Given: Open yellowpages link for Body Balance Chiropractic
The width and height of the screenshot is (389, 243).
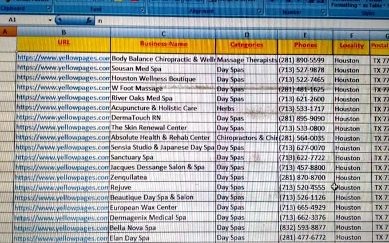Looking at the screenshot, I should point(63,58).
